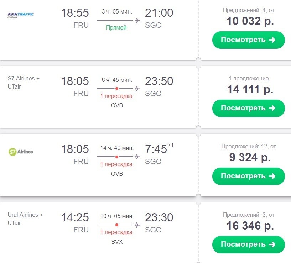
Task: Click the green Прямой direct flight label
Action: click(116, 28)
